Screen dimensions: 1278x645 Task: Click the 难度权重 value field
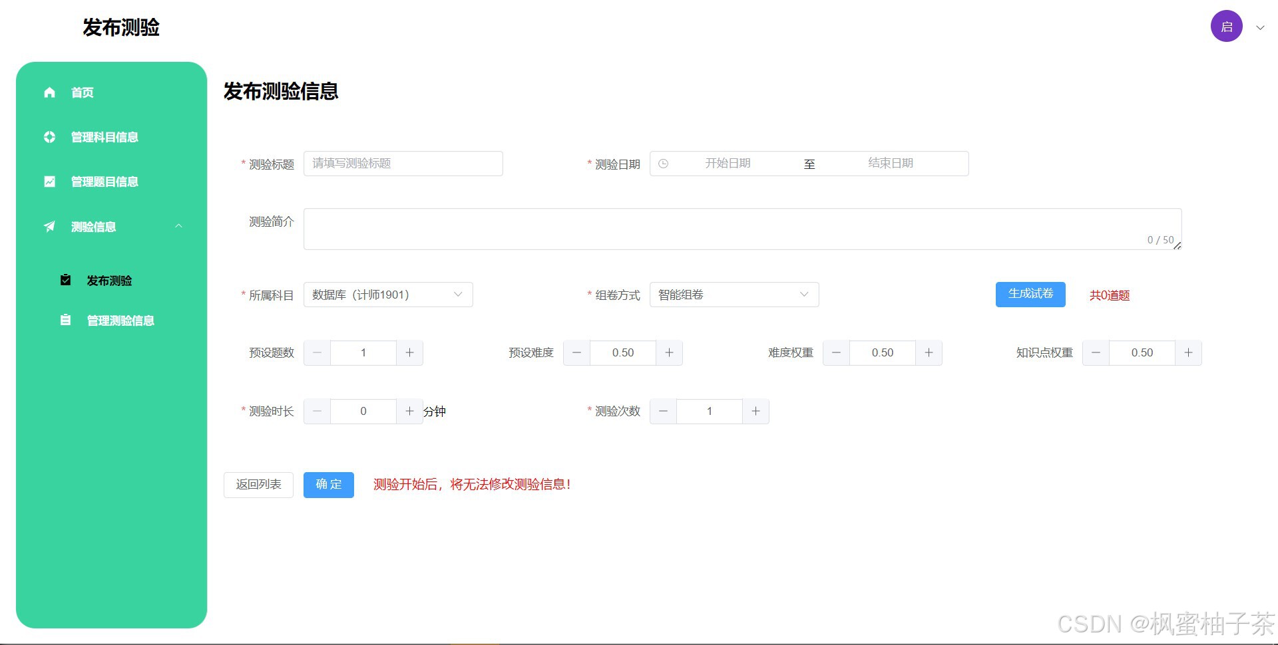coord(883,353)
